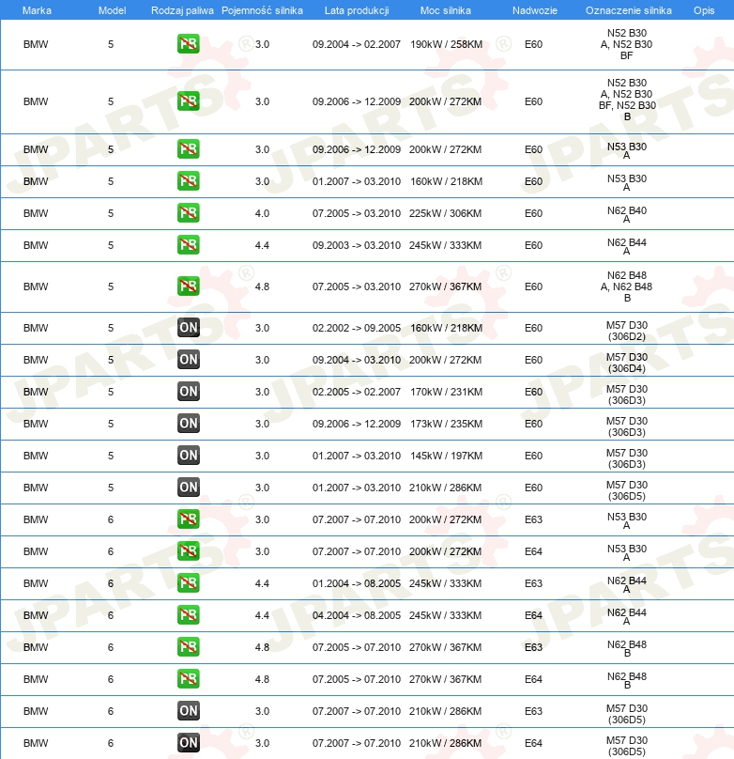The height and width of the screenshot is (759, 734).
Task: Click the E60 body cell in the 190kW / 258KM row
Action: click(533, 44)
